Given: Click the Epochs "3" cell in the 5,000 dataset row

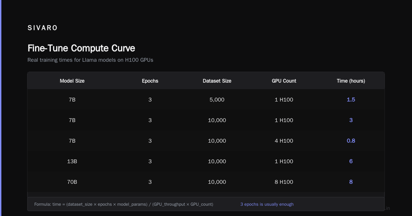Looking at the screenshot, I should pyautogui.click(x=150, y=100).
